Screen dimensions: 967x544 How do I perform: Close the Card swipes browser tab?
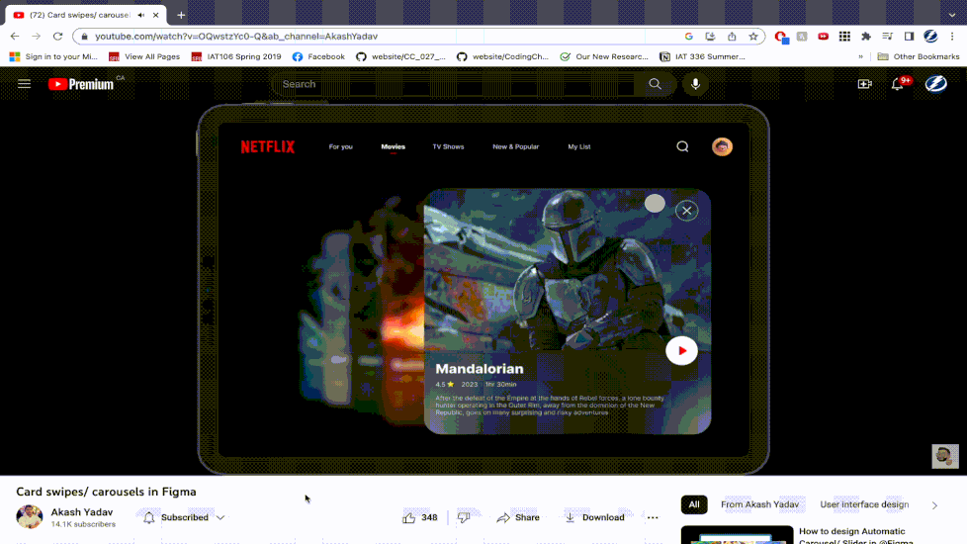(x=156, y=15)
